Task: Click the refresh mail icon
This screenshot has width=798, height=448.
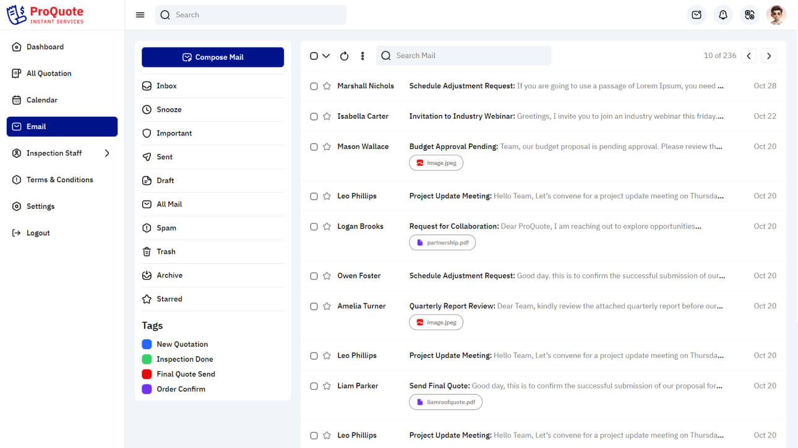Action: (x=345, y=56)
